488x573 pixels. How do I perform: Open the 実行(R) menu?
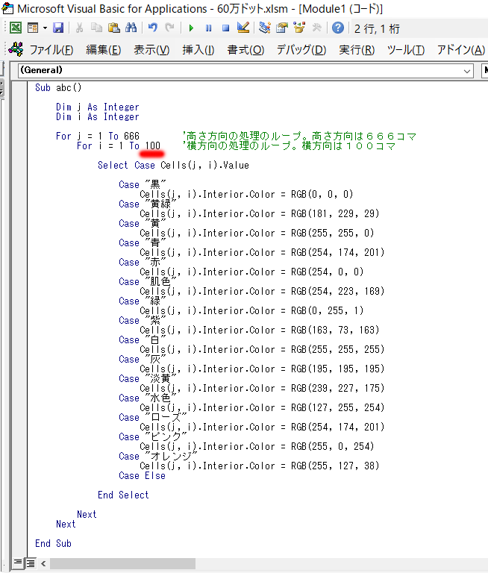coord(357,50)
